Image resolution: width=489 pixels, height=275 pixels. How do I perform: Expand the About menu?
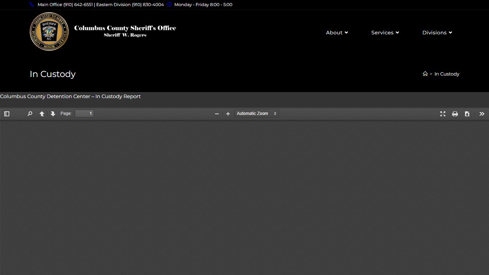tap(337, 33)
